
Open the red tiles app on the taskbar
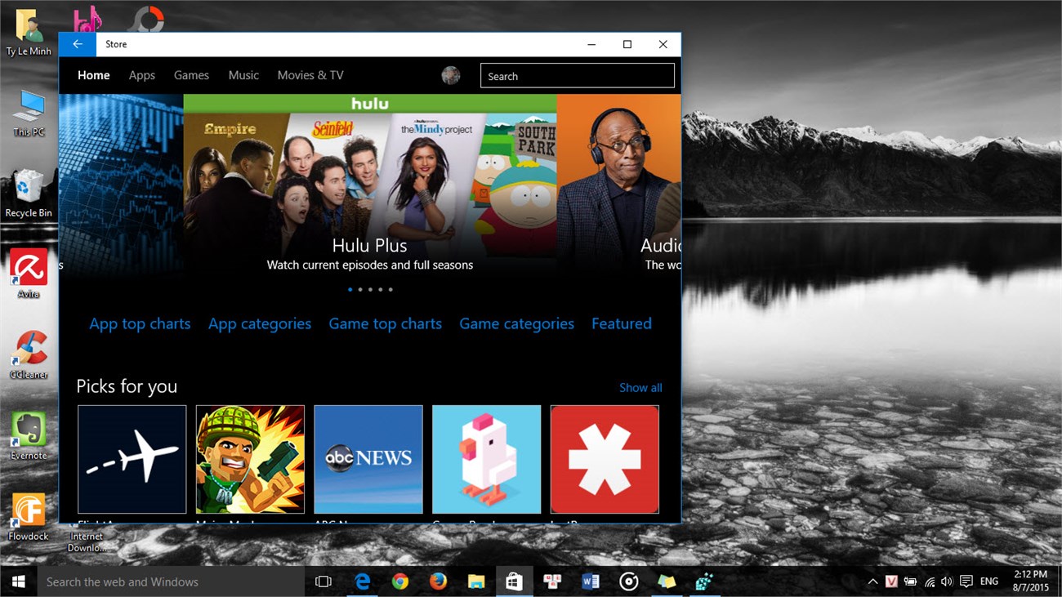(x=552, y=581)
